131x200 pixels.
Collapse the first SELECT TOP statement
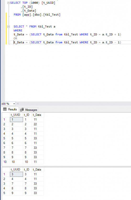pyautogui.click(x=8, y=3)
